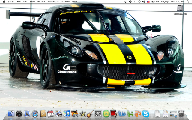The width and height of the screenshot is (192, 120).
Task: Open the Apple menu
Action: [4, 1]
